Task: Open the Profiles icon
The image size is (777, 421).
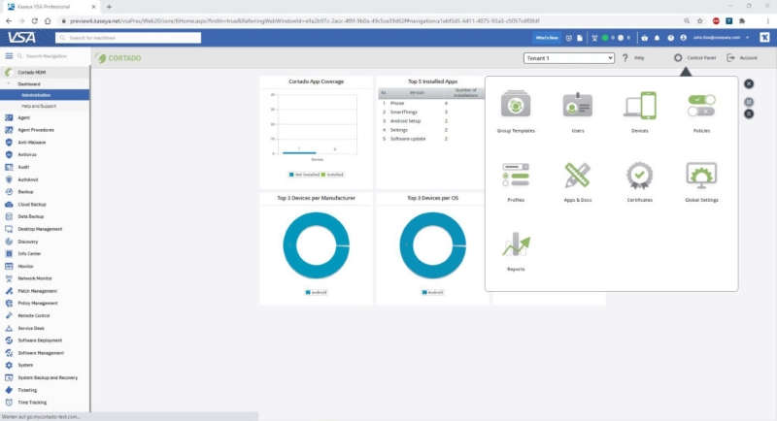Action: (x=516, y=175)
